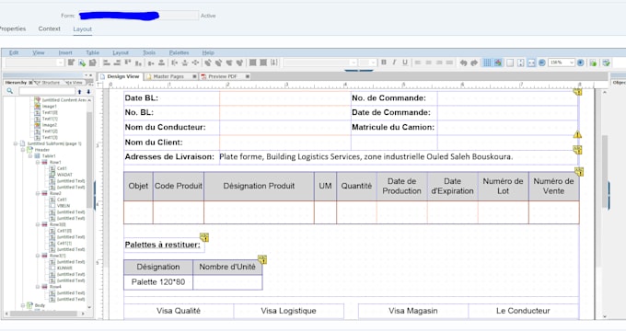Screen dimensions: 626x331
Task: Click the Undo arrow icon
Action: pyautogui.click(x=463, y=63)
